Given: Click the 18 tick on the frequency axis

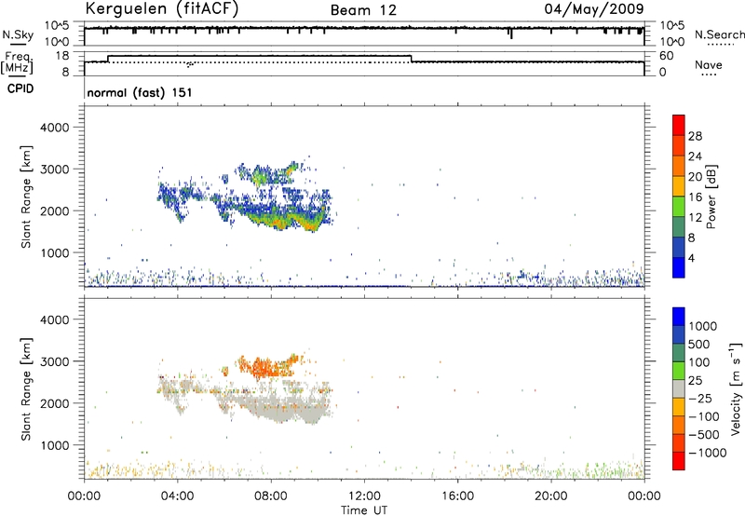Looking at the screenshot, I should click(62, 56).
